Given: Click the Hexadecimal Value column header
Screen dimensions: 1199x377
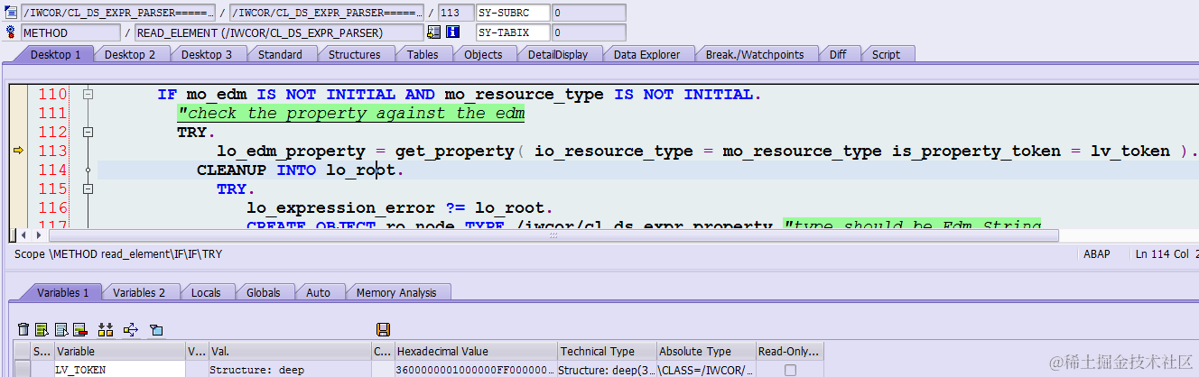Looking at the screenshot, I should click(x=476, y=352).
